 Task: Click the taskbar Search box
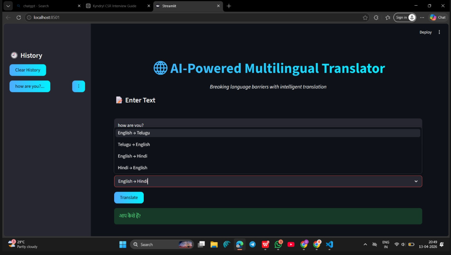162,244
